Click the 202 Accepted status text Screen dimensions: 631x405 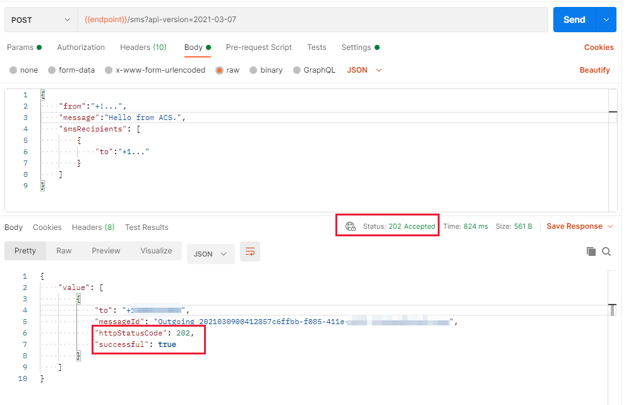point(412,226)
